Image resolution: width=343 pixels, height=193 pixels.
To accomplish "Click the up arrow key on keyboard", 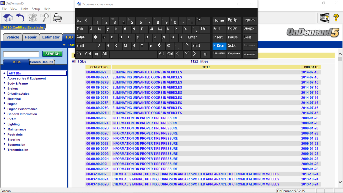I will click(x=186, y=46).
